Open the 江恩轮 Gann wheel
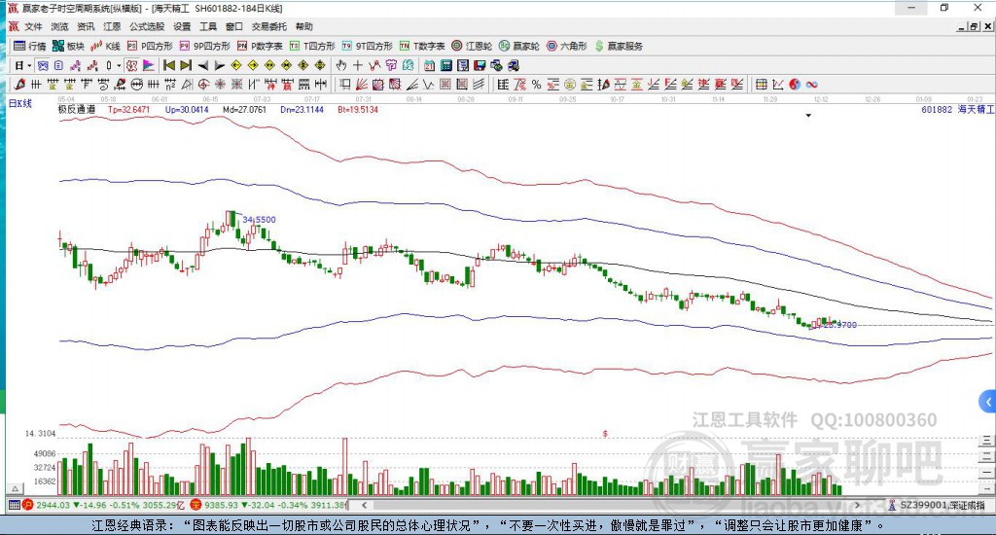Screen dimensions: 996x535 [x=472, y=46]
